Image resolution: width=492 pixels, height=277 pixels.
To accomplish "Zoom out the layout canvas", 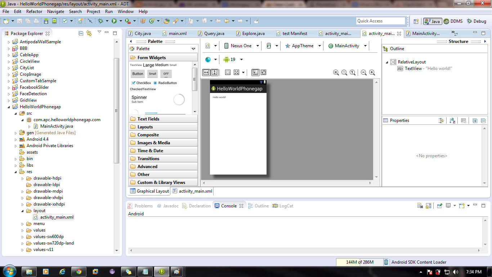I will tap(364, 72).
